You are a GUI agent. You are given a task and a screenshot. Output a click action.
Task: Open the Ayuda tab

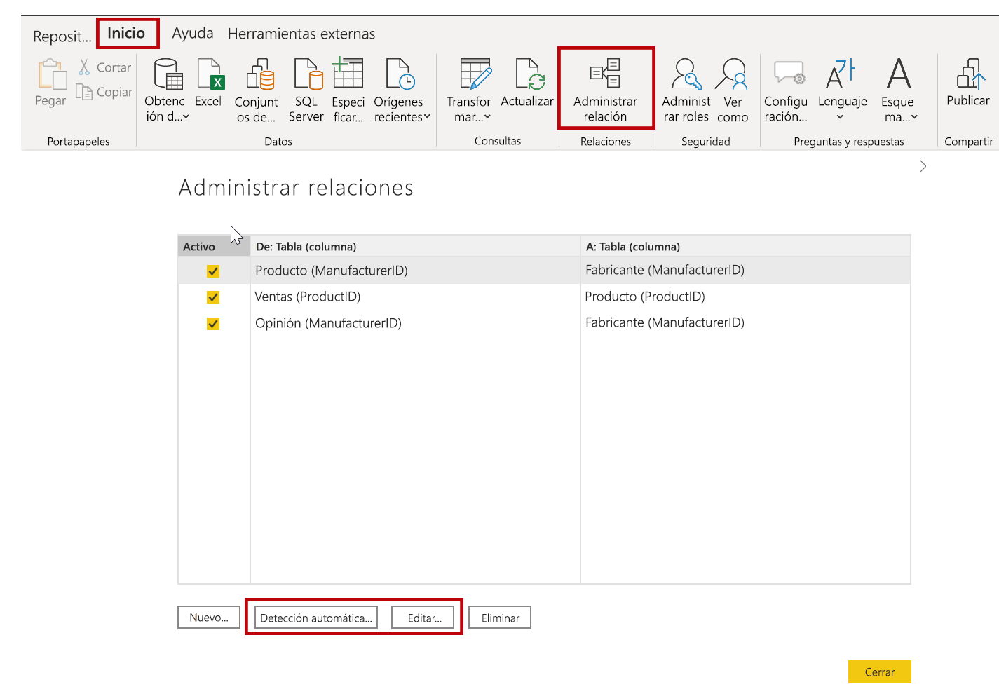pos(193,33)
